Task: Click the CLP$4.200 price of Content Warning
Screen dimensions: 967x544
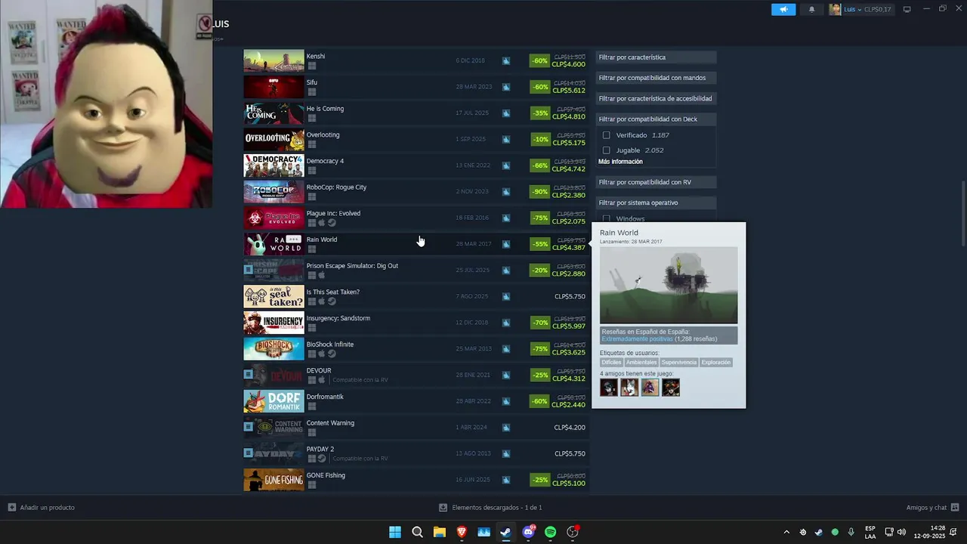Action: [x=570, y=428]
